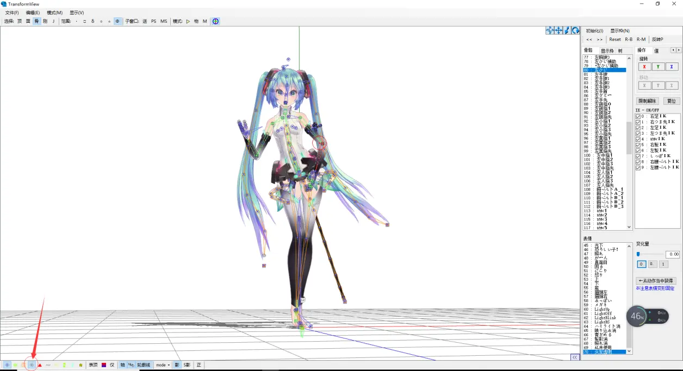
Task: Toggle 轴 axis display button
Action: [122, 365]
